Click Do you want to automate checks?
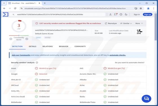Image resolution: width=158 pixels, height=106 pixels. coord(130,63)
